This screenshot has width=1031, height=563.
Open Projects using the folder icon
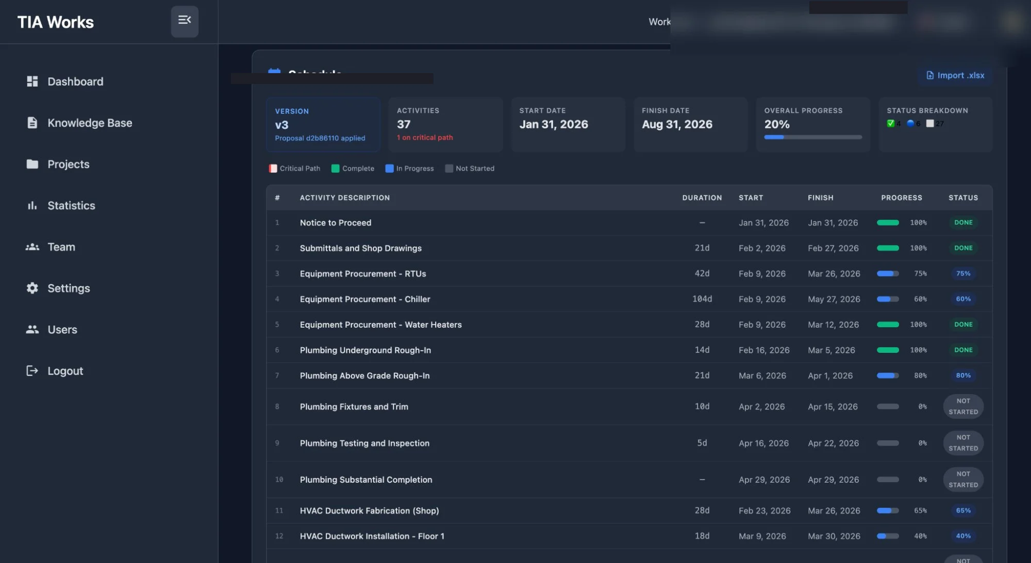(x=32, y=164)
